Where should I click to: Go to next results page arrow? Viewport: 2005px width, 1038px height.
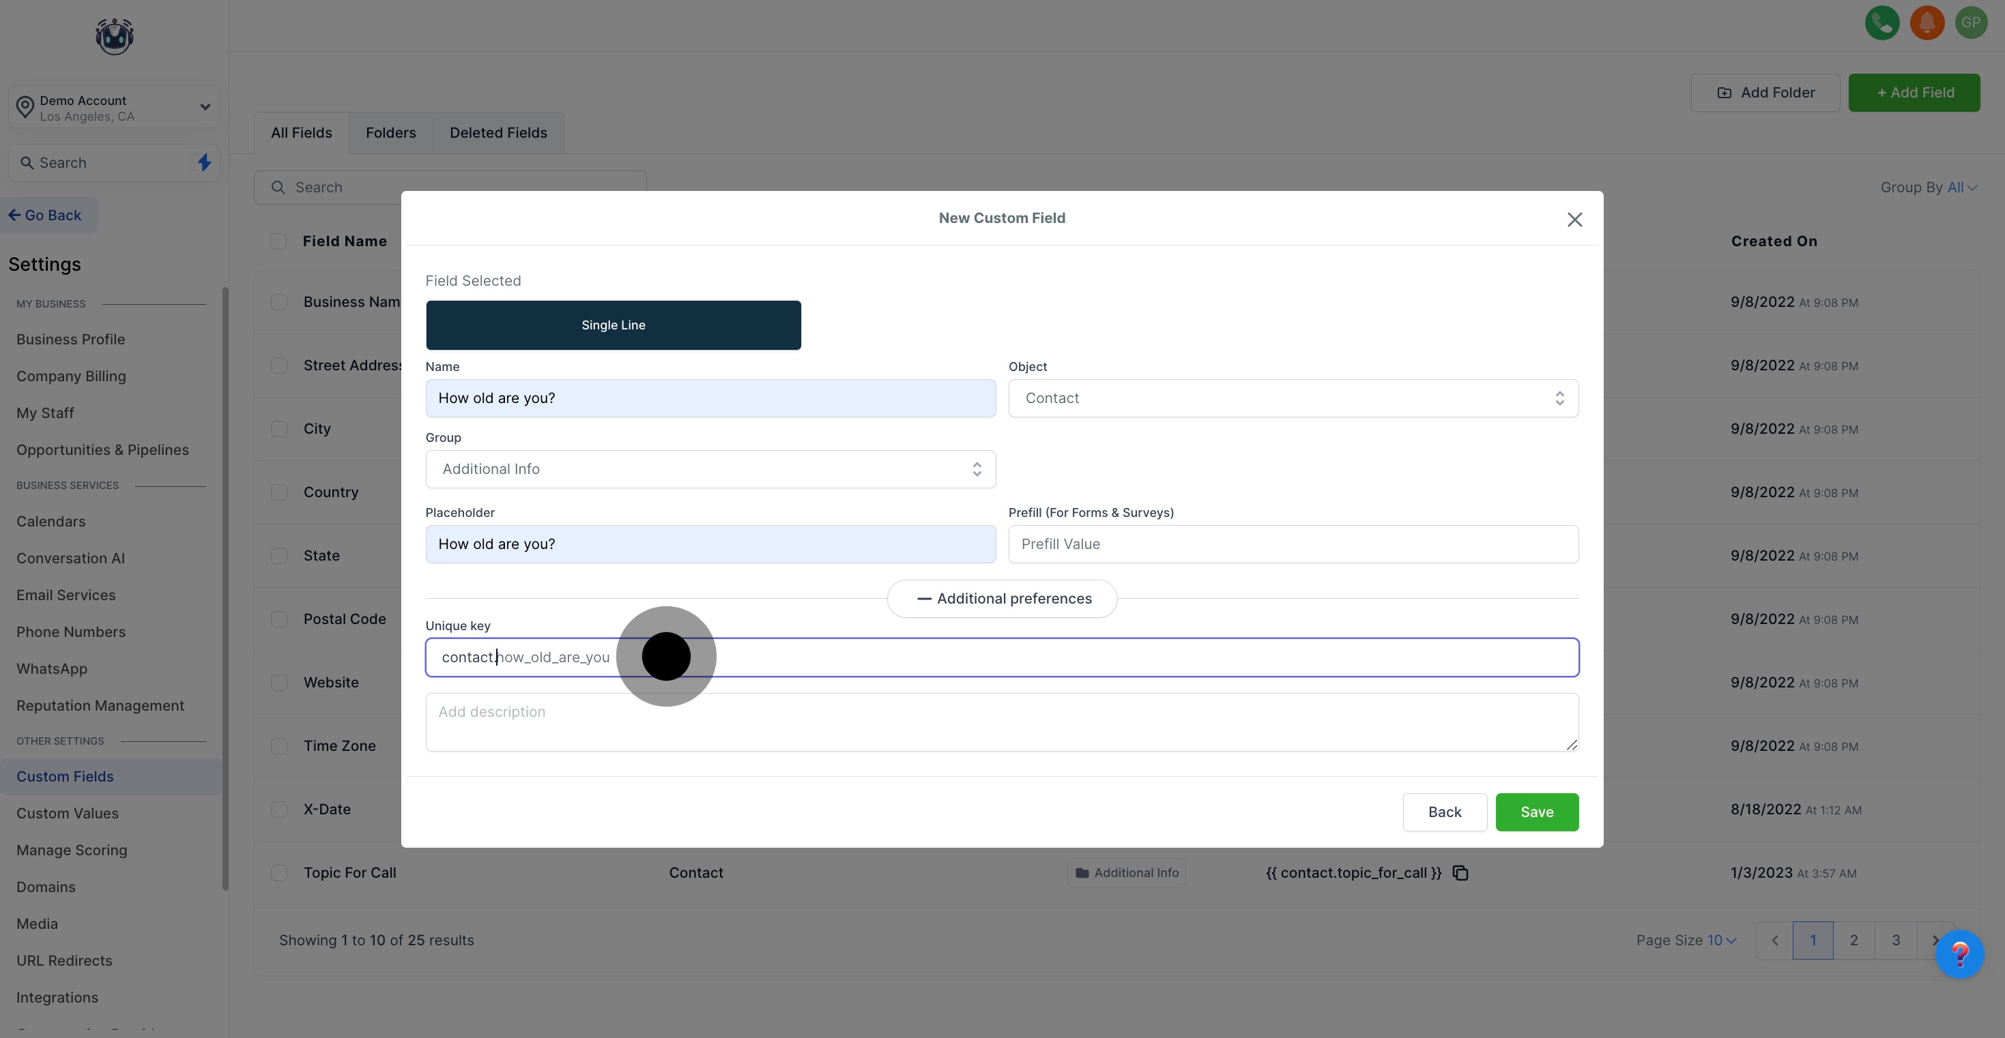(x=1933, y=940)
